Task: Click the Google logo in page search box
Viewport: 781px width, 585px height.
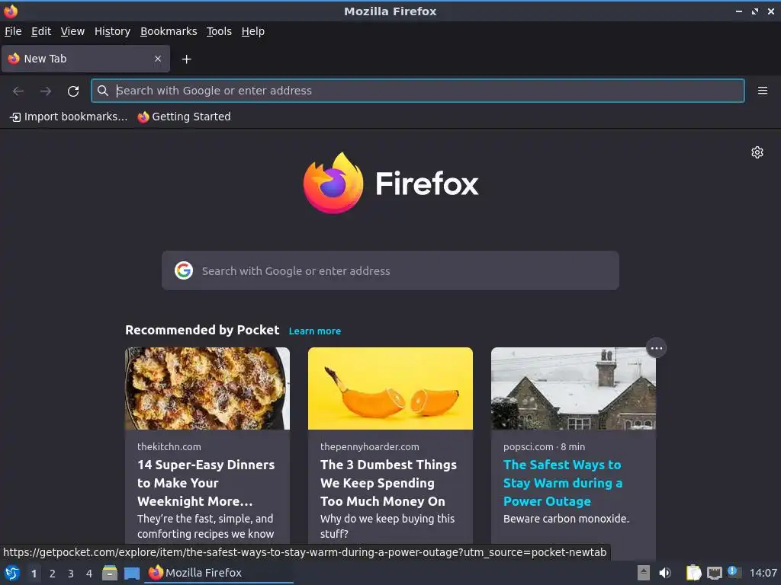Action: pos(184,270)
